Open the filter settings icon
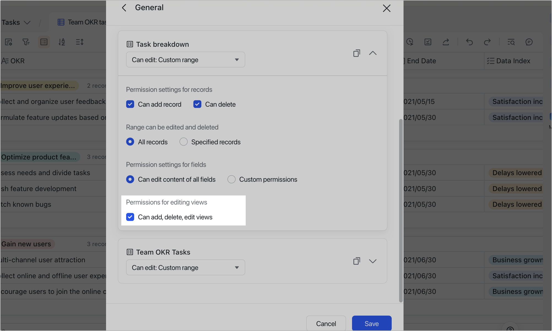The image size is (552, 331). pos(26,42)
